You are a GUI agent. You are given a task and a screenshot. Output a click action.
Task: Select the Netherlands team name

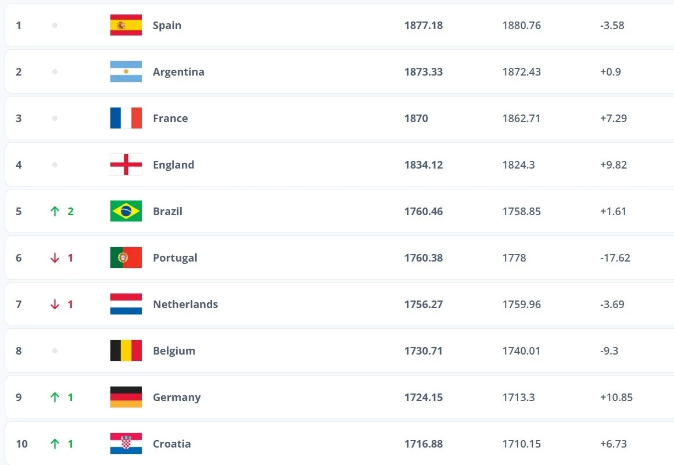[185, 304]
